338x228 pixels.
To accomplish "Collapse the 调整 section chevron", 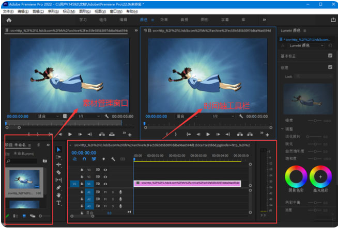I will (282, 128).
